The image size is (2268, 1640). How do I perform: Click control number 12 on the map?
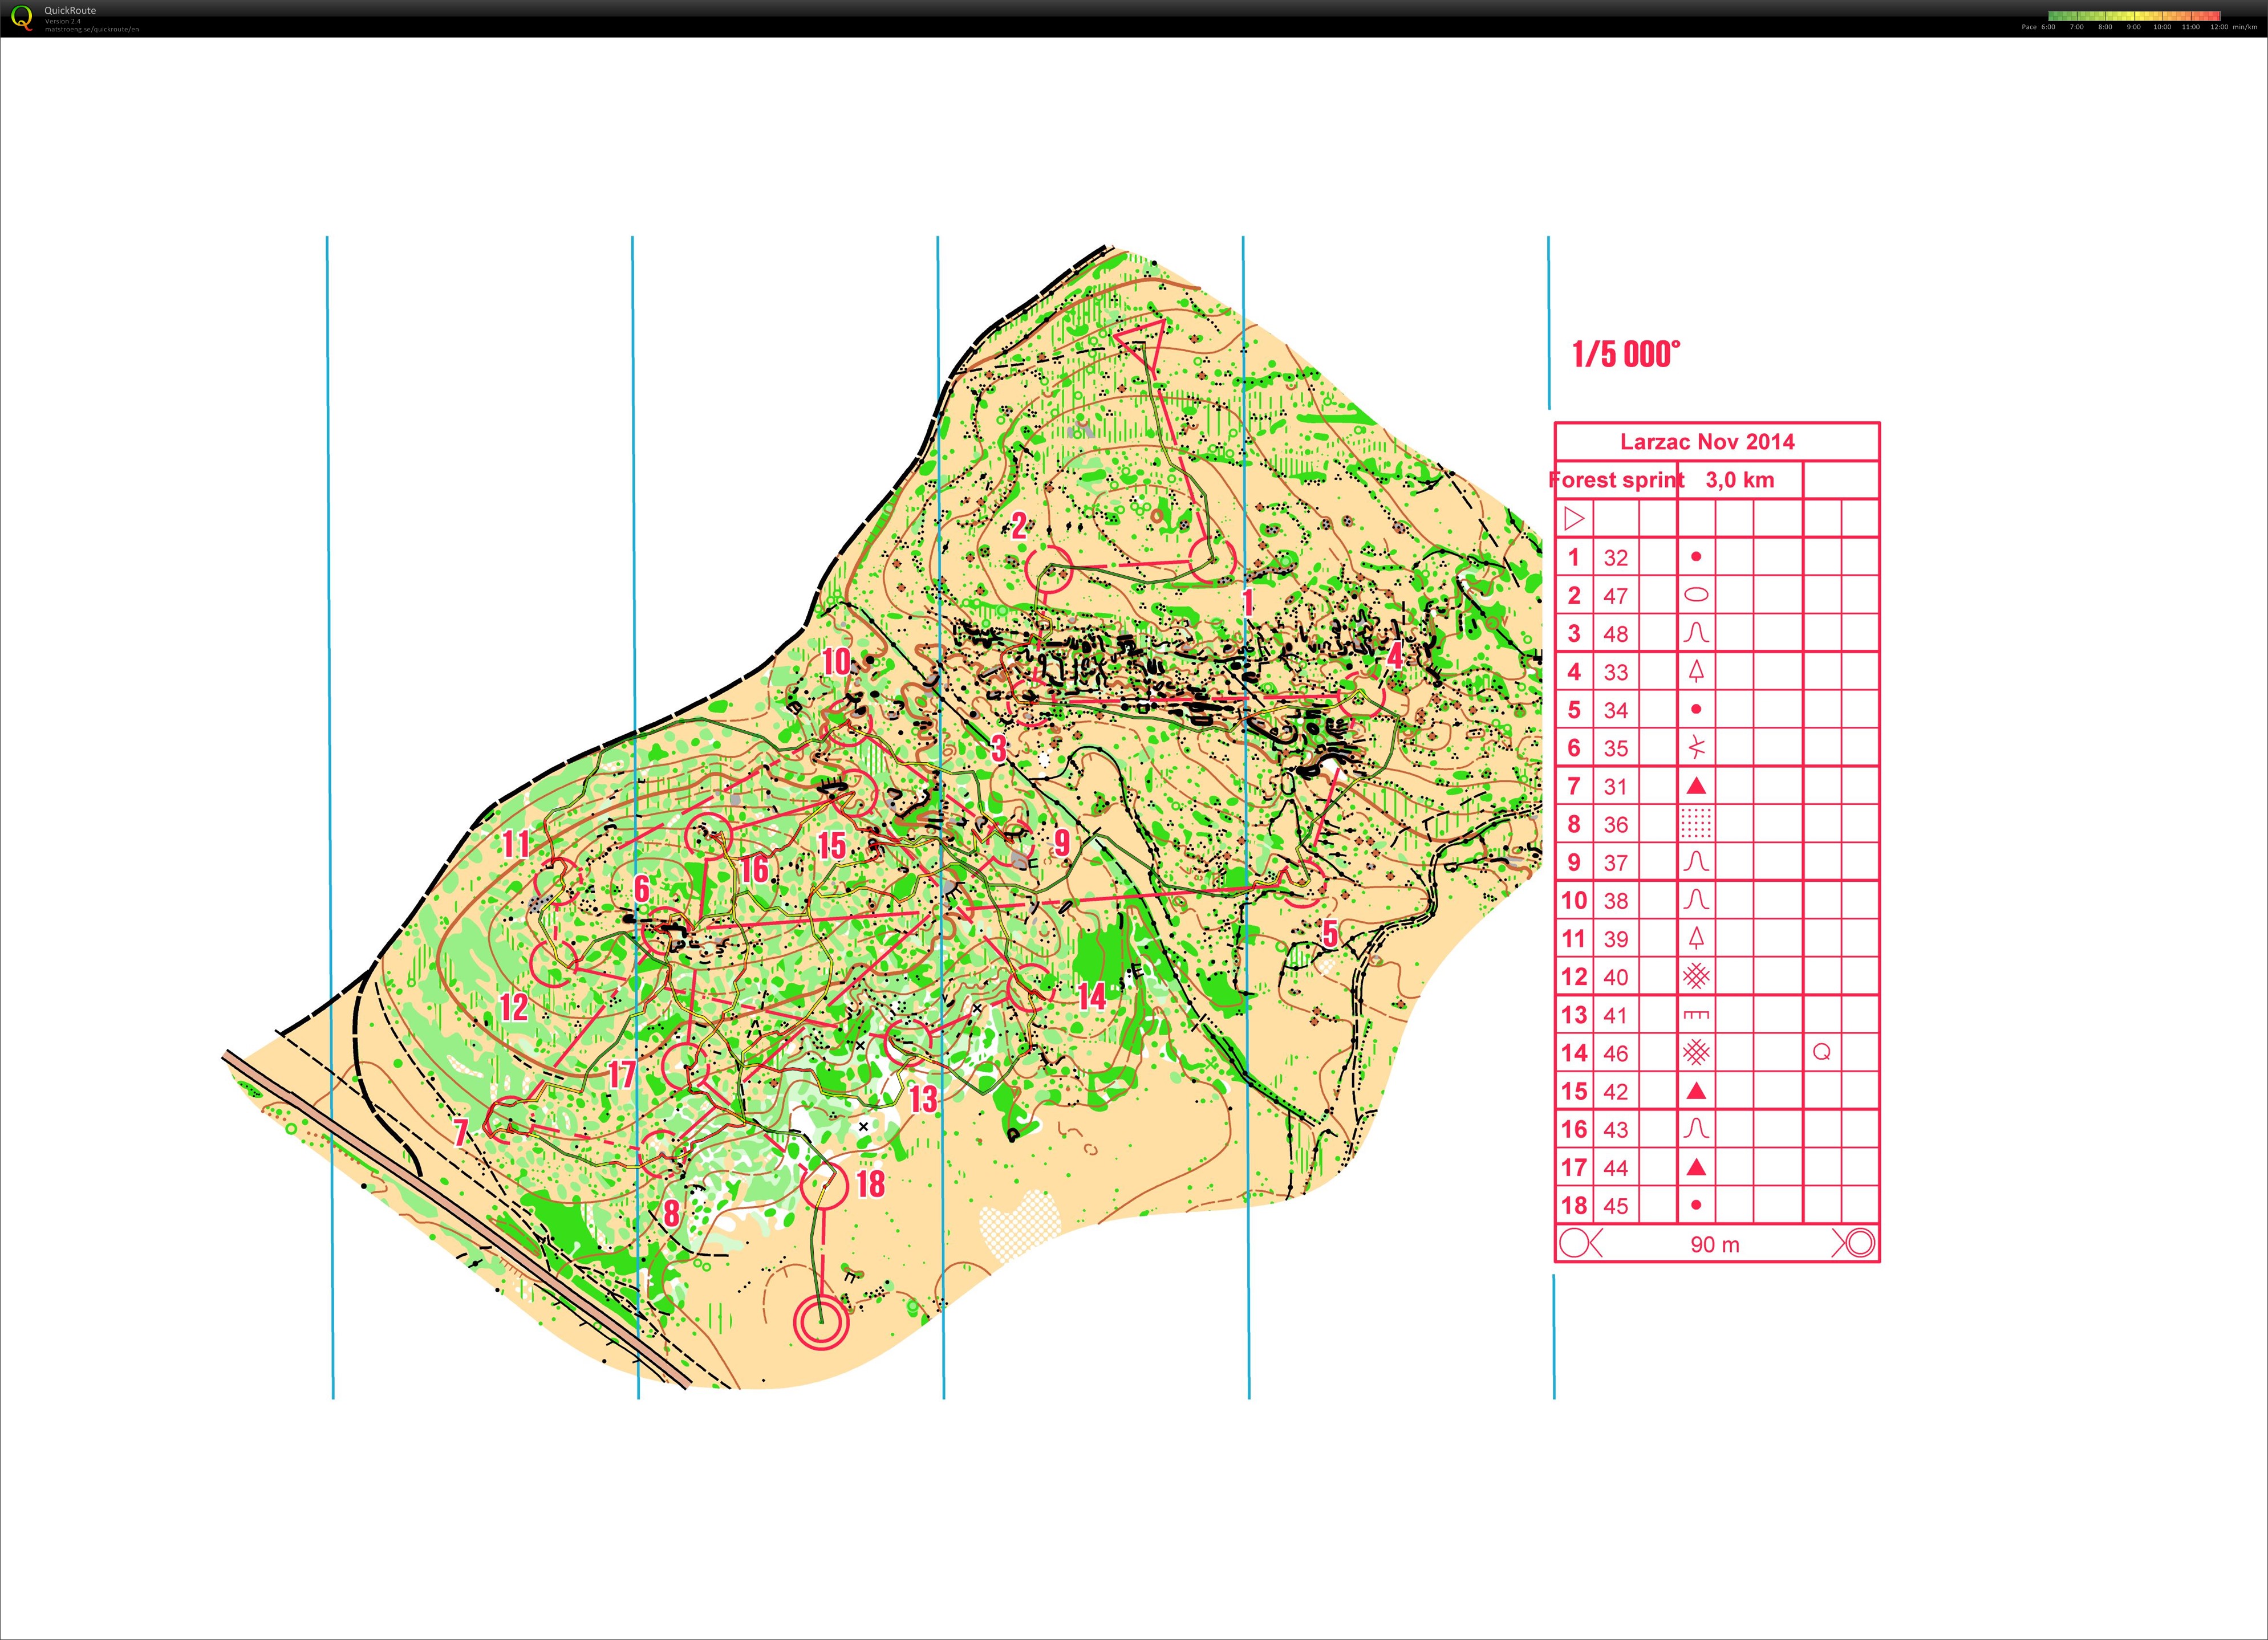[514, 1006]
